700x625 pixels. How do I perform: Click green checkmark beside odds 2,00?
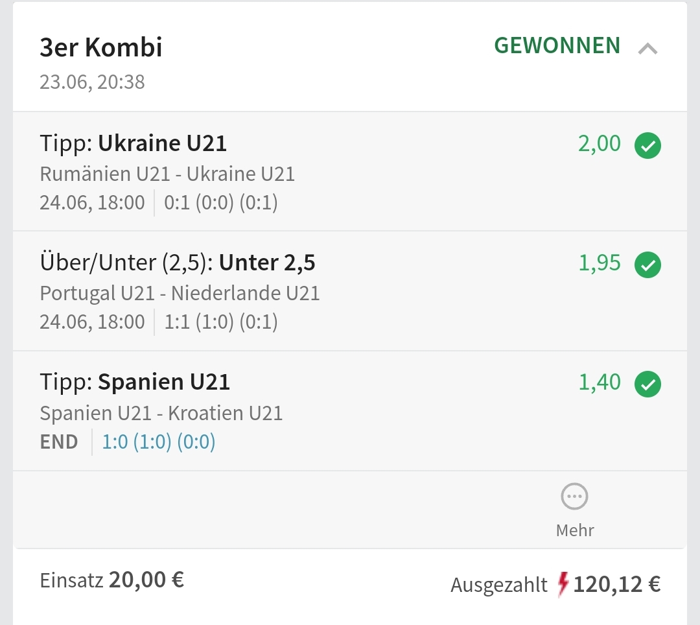[647, 145]
